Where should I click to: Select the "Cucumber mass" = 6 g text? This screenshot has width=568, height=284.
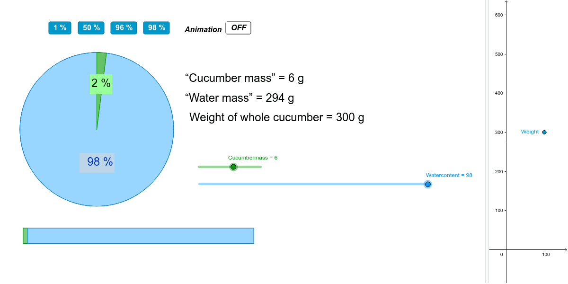[x=245, y=78]
